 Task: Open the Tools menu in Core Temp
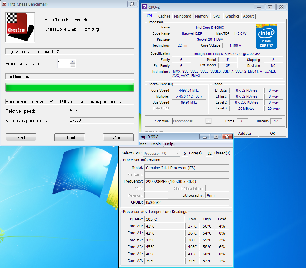(156, 144)
